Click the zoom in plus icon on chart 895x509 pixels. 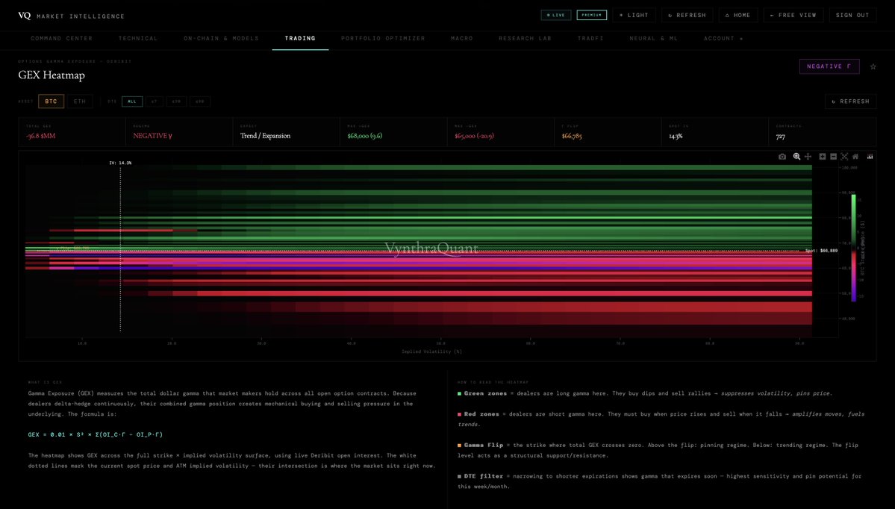[x=823, y=156]
